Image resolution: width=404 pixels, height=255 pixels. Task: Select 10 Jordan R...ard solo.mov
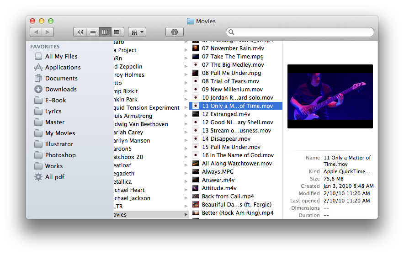click(236, 98)
